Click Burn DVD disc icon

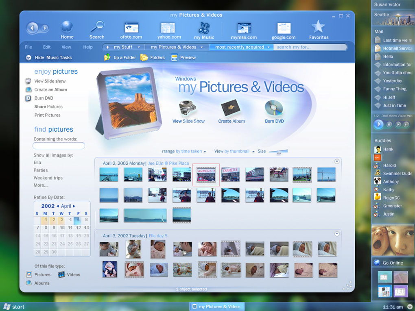(x=274, y=108)
